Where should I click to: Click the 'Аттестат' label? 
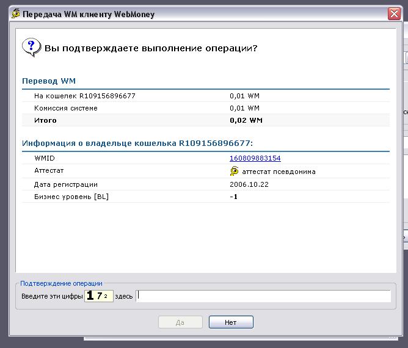(x=49, y=170)
